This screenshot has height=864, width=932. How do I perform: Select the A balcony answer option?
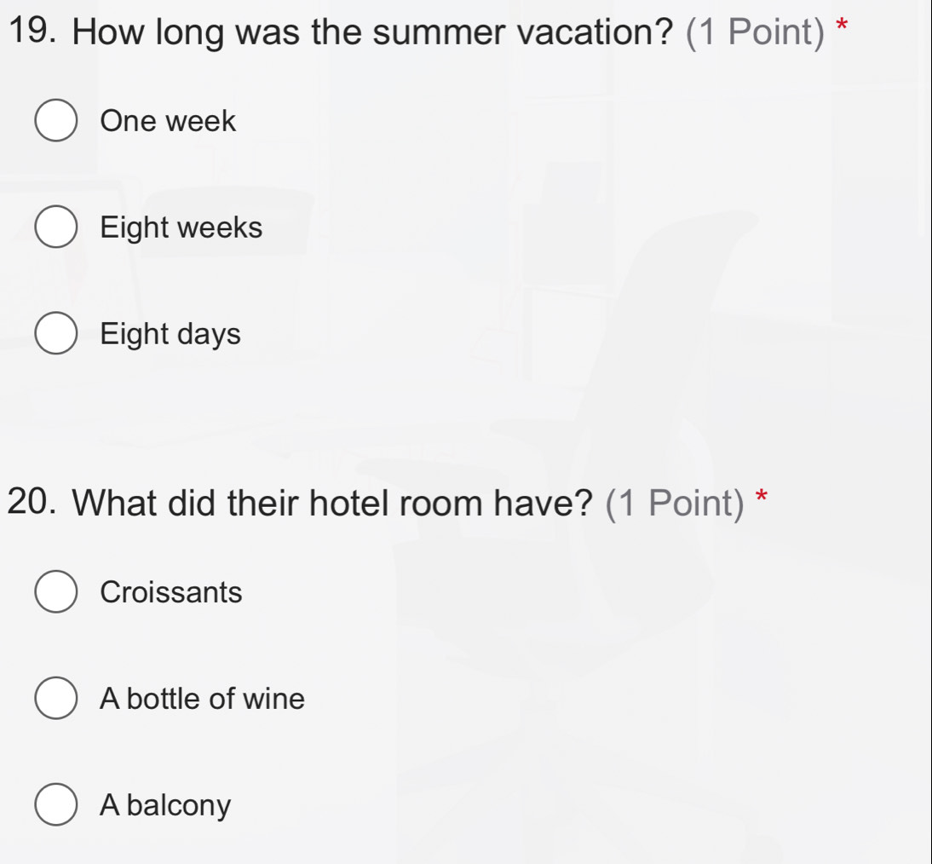click(55, 805)
